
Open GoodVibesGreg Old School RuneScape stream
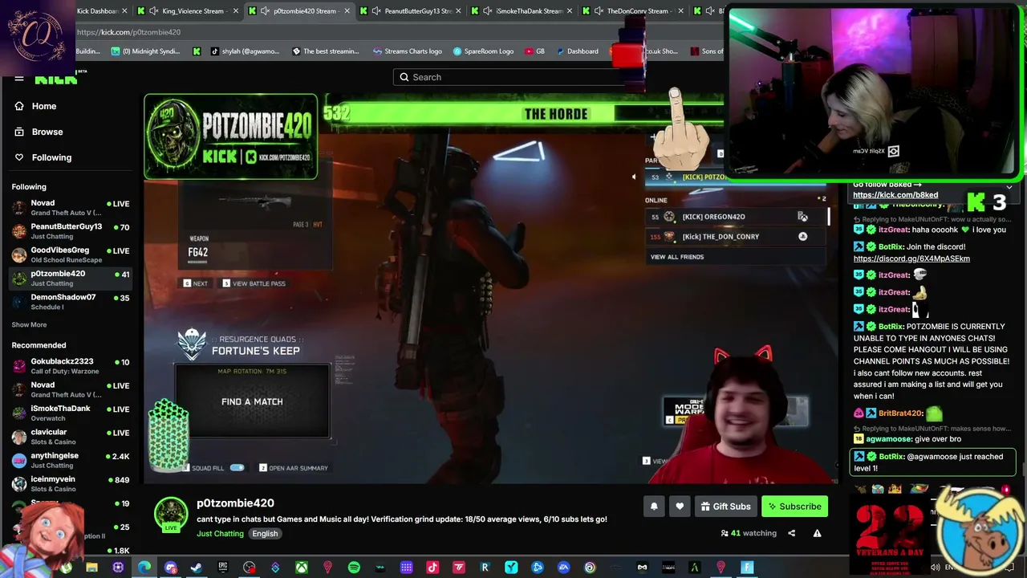coord(71,254)
